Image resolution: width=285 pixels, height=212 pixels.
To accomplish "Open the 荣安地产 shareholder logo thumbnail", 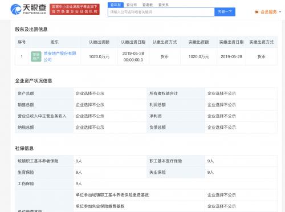I will pyautogui.click(x=36, y=56).
